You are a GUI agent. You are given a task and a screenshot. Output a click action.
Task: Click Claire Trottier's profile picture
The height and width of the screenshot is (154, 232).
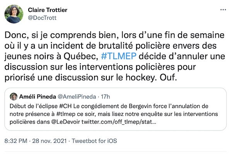click(x=14, y=14)
